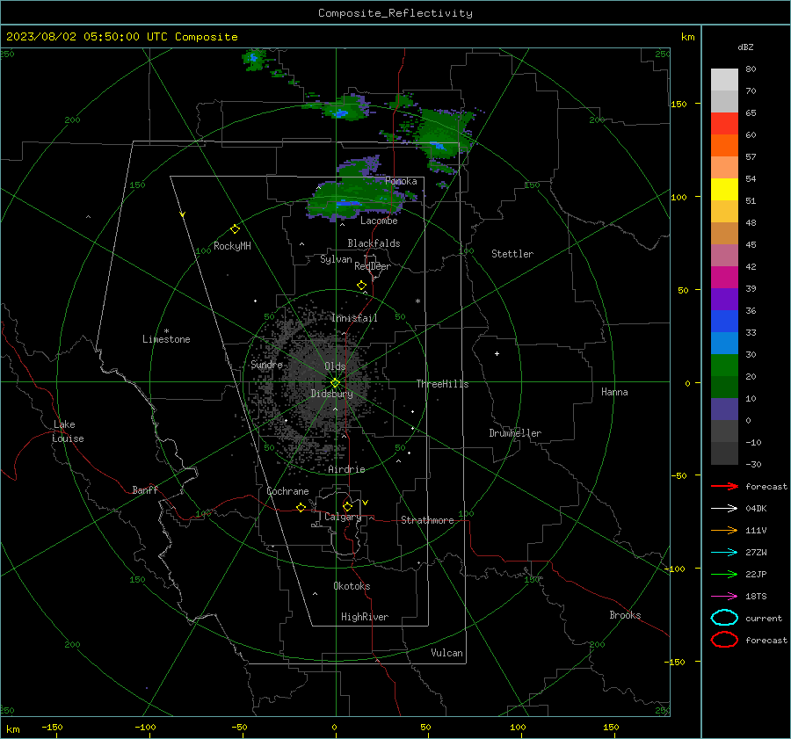Click the white plus marker west of Hanna

pyautogui.click(x=497, y=353)
